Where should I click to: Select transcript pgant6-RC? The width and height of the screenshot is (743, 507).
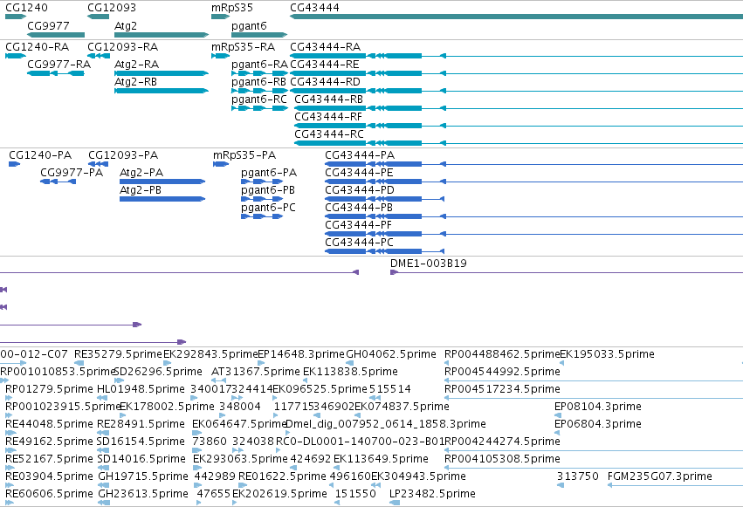coord(259,99)
